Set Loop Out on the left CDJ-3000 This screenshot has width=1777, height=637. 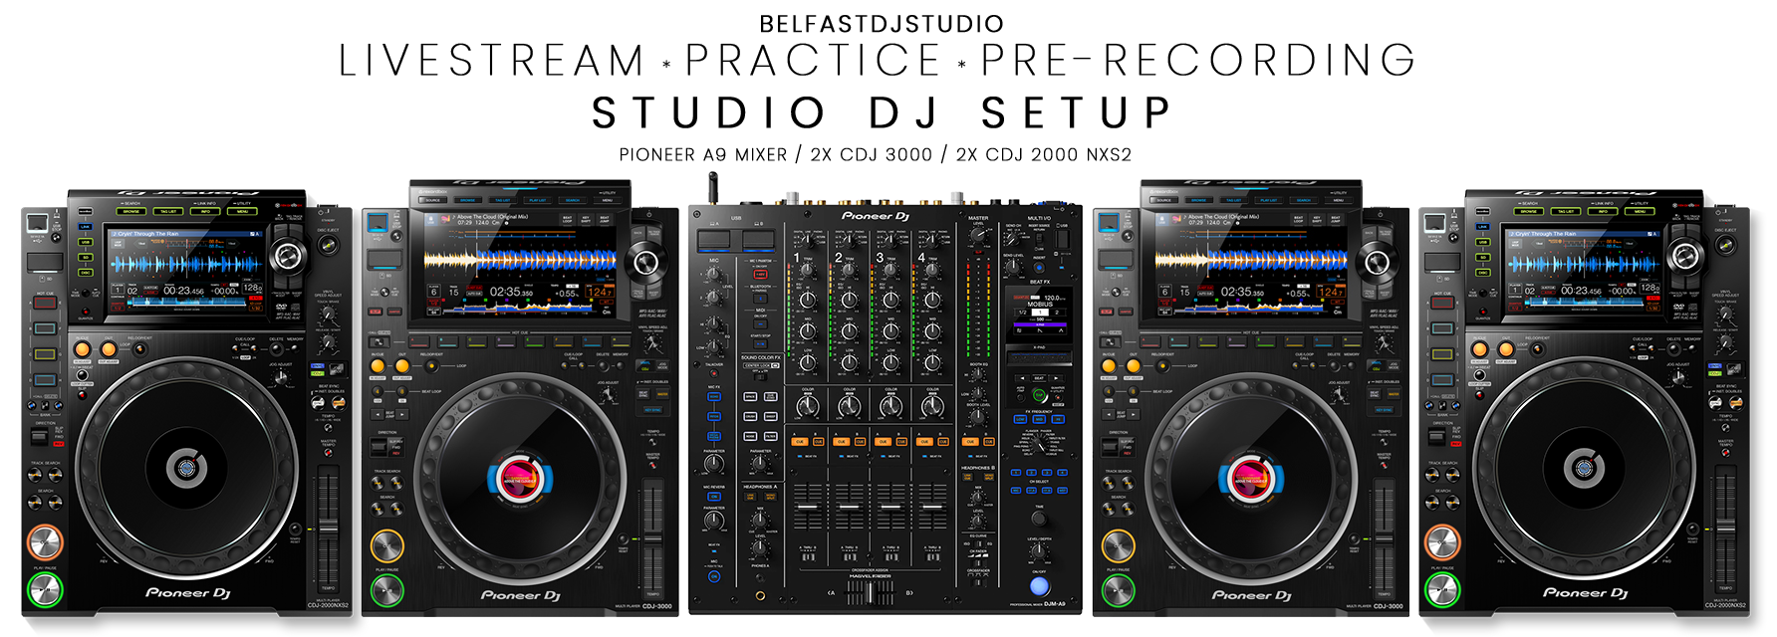tap(401, 365)
